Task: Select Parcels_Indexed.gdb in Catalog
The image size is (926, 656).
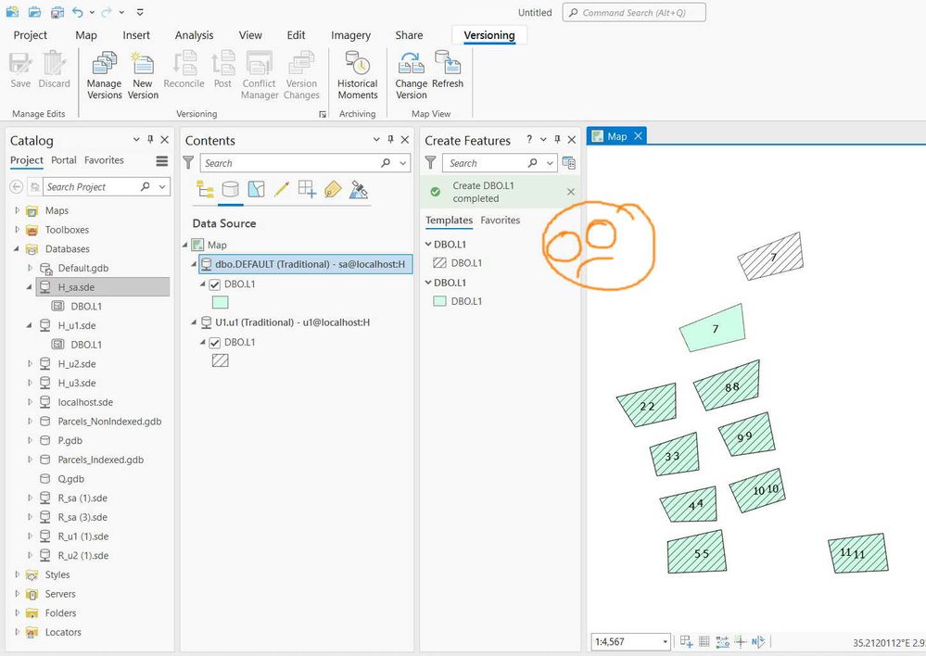Action: coord(100,460)
